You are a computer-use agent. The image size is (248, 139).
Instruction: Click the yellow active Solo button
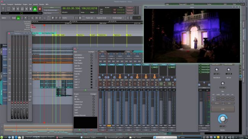click(109, 126)
